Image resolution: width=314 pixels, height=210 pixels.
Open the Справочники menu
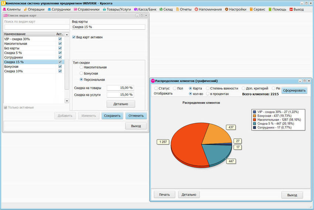click(86, 9)
